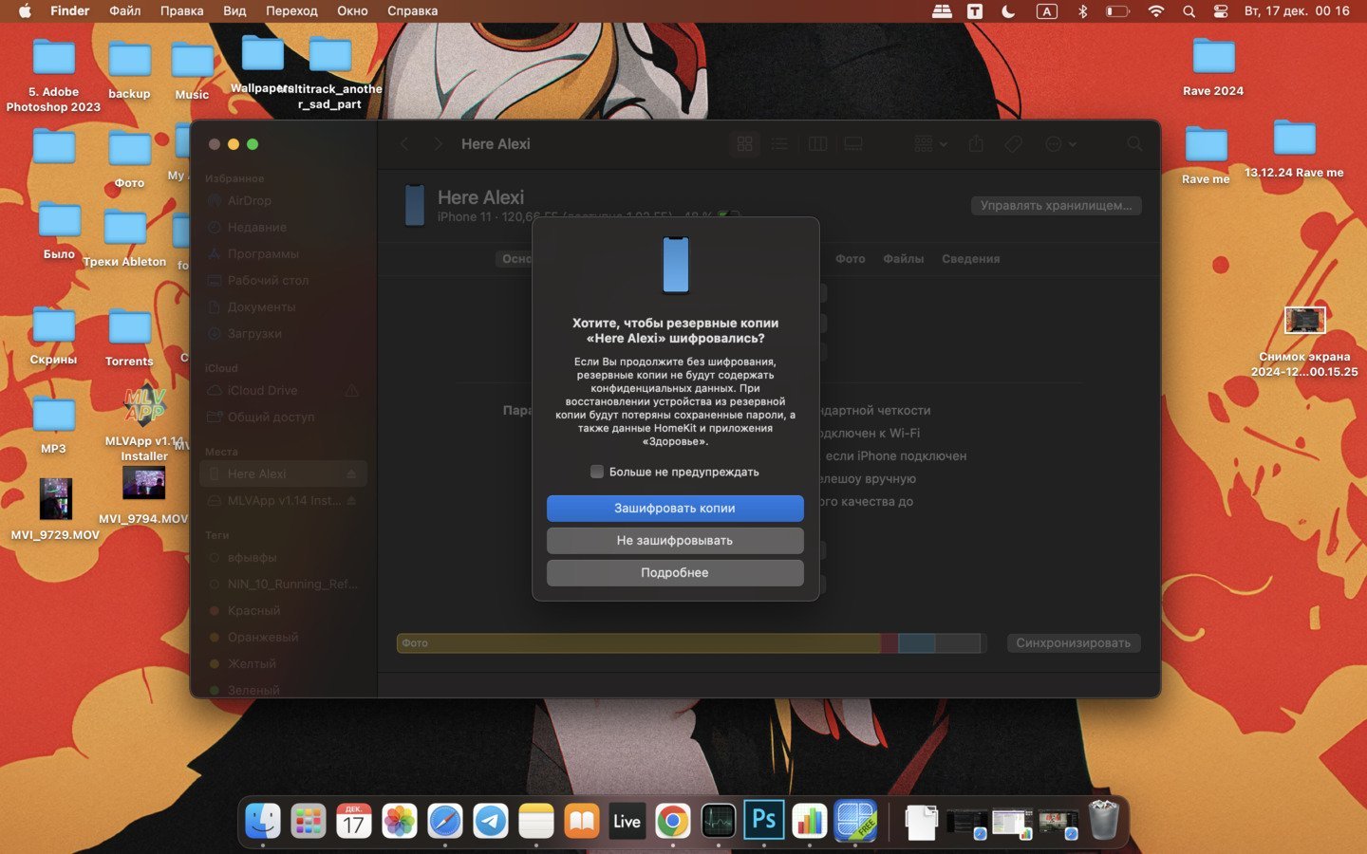The height and width of the screenshot is (854, 1367).
Task: Open the Apple menu
Action: coord(25,11)
